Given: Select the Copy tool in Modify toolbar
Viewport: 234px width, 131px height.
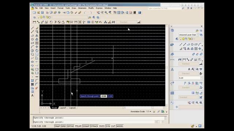Looking at the screenshot, I should pos(37,32).
